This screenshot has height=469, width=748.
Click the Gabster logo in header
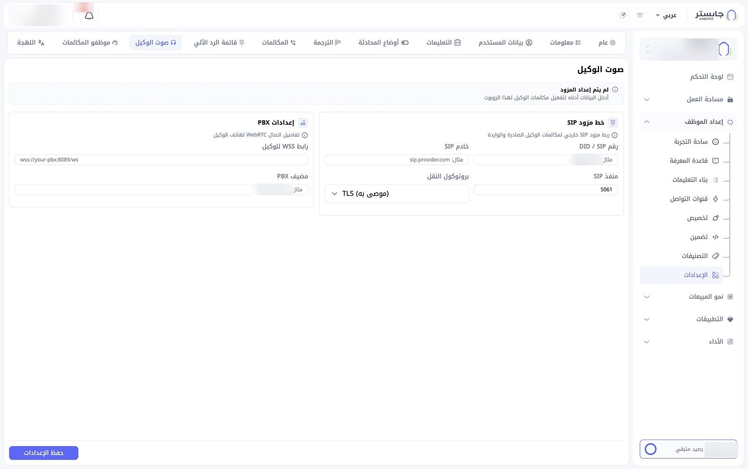click(x=716, y=15)
